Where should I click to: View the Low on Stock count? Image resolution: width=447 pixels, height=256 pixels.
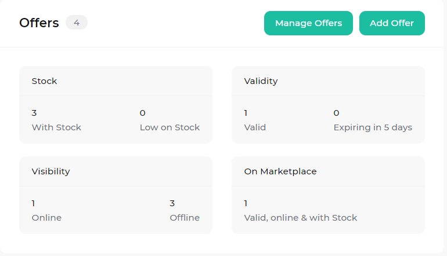(143, 113)
